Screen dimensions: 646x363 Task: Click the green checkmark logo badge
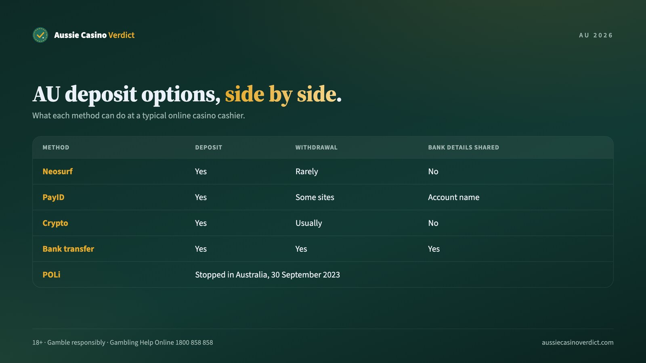[x=40, y=35]
